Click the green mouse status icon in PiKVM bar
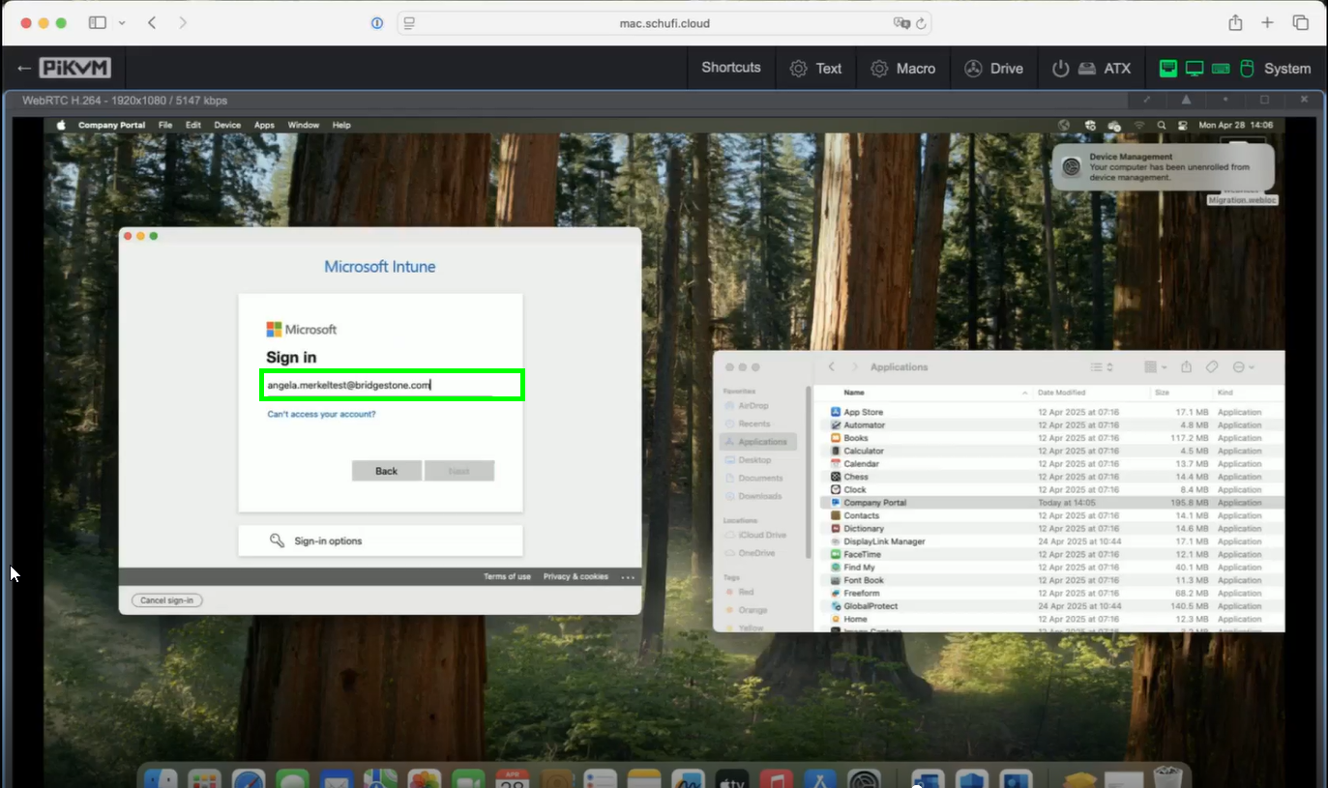This screenshot has width=1328, height=788. [x=1247, y=69]
